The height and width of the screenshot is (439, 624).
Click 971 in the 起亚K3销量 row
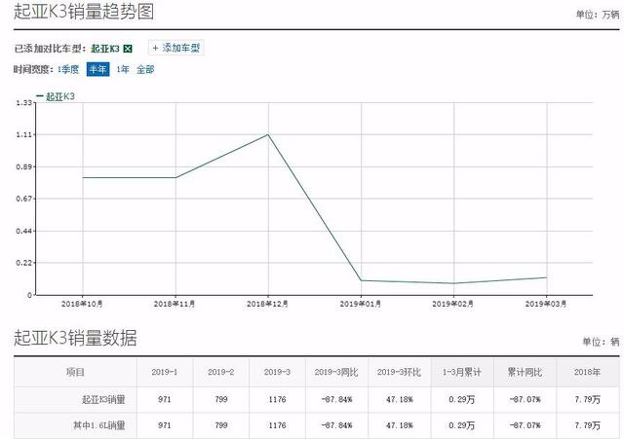(x=165, y=399)
